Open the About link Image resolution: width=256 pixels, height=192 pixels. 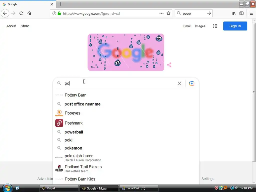pyautogui.click(x=11, y=26)
